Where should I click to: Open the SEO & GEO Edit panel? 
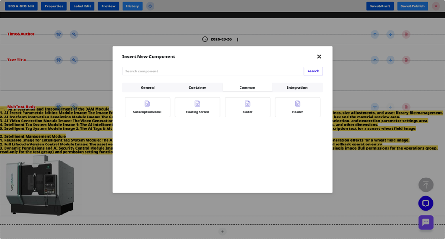click(21, 6)
